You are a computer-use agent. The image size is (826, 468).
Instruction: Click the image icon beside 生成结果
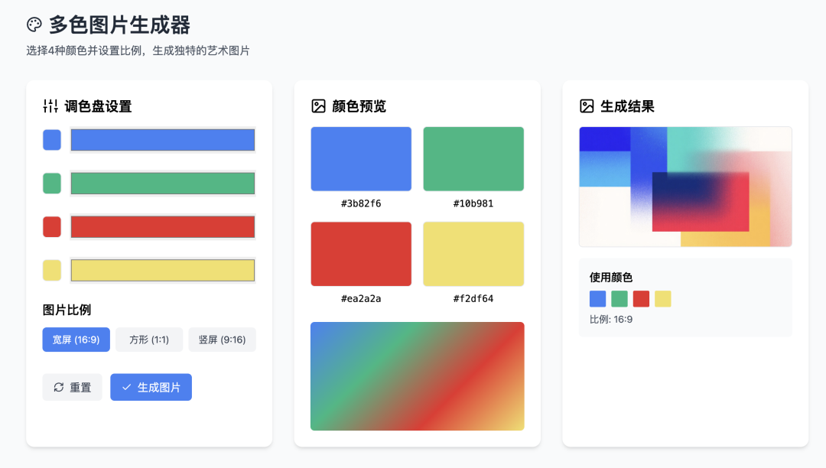pyautogui.click(x=587, y=106)
